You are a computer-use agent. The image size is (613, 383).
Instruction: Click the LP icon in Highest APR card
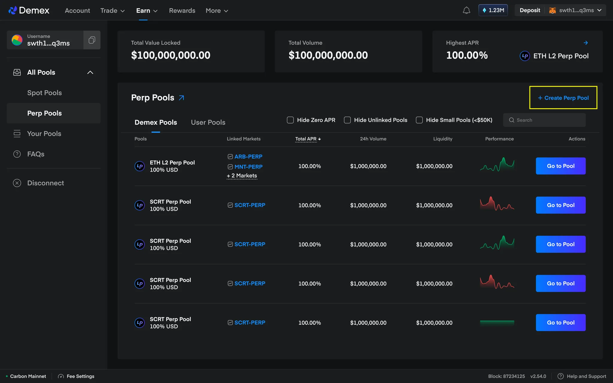(x=525, y=56)
